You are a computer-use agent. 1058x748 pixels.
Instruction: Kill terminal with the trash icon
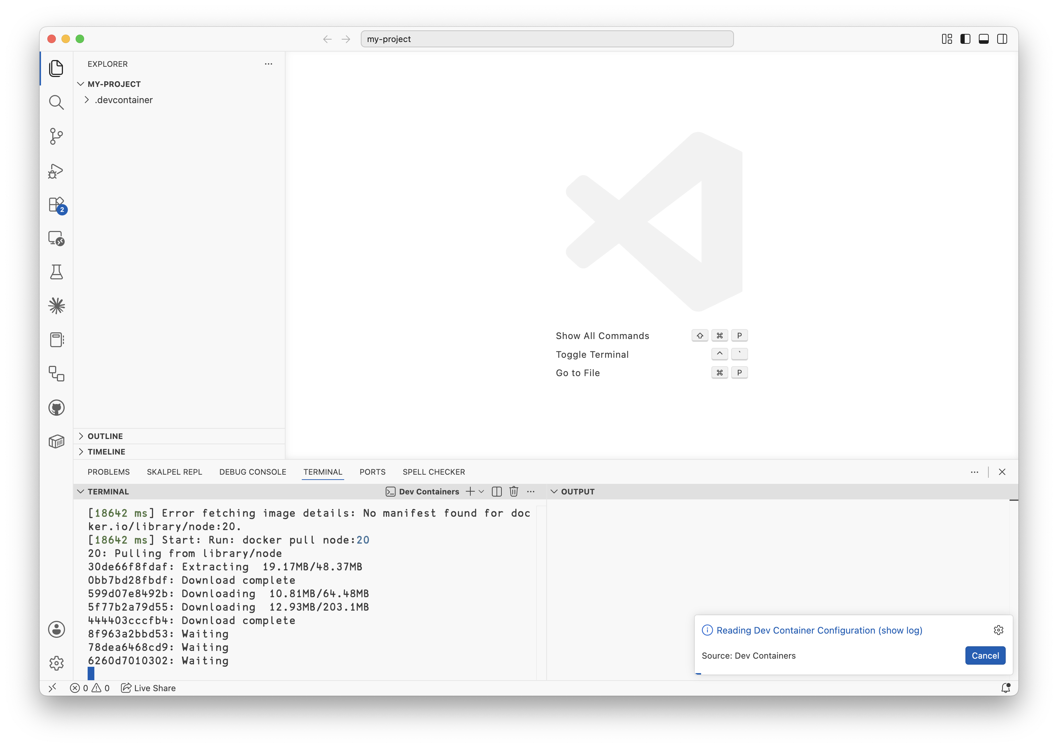coord(514,492)
